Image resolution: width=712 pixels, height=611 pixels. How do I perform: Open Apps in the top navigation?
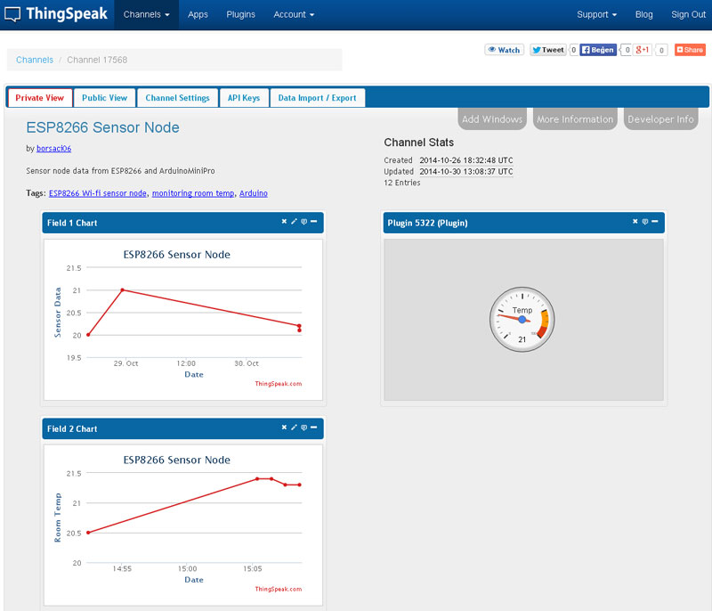198,14
